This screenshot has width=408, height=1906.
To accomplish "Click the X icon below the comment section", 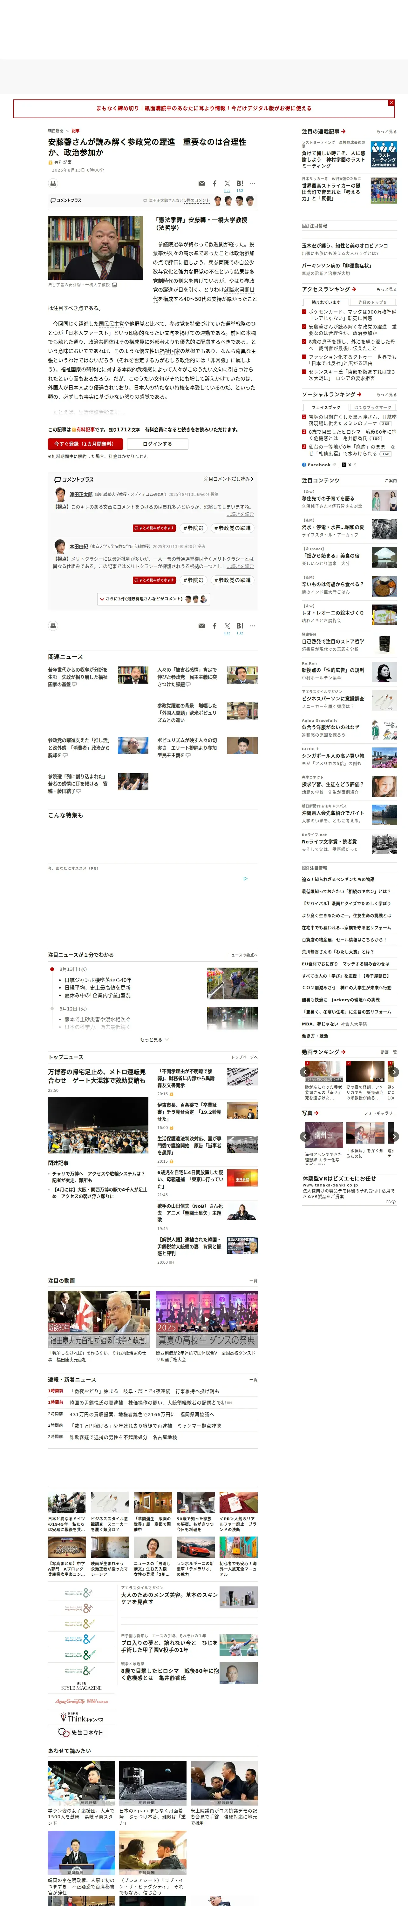I will 227,626.
